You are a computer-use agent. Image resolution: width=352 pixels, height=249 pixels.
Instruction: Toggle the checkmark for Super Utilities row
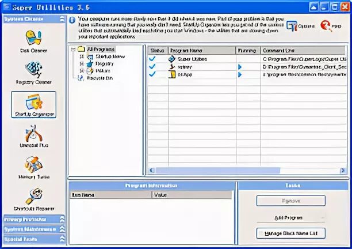[x=152, y=59]
